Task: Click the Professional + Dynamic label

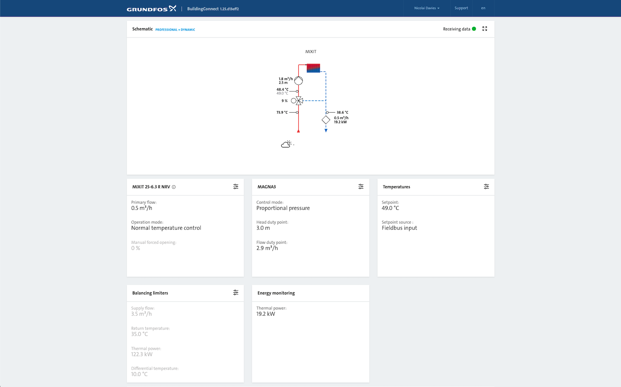Action: tap(175, 29)
